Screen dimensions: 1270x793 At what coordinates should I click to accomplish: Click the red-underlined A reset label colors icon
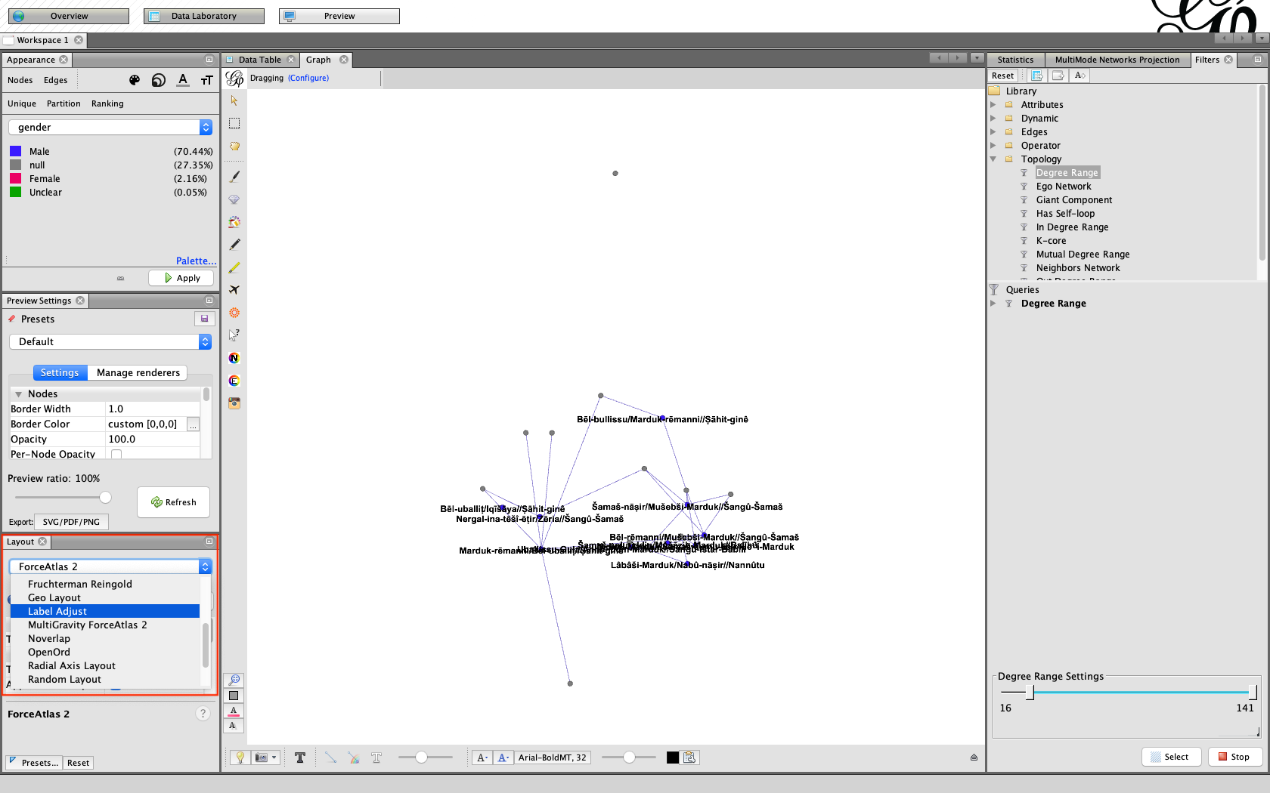234,711
